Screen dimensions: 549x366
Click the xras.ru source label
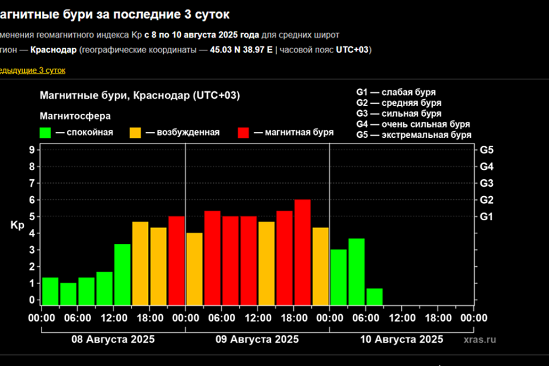click(x=480, y=340)
